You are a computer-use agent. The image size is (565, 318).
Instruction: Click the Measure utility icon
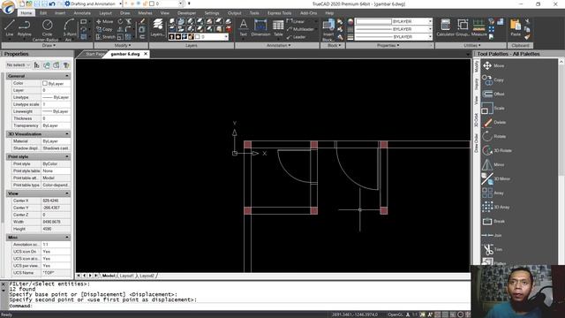478,28
